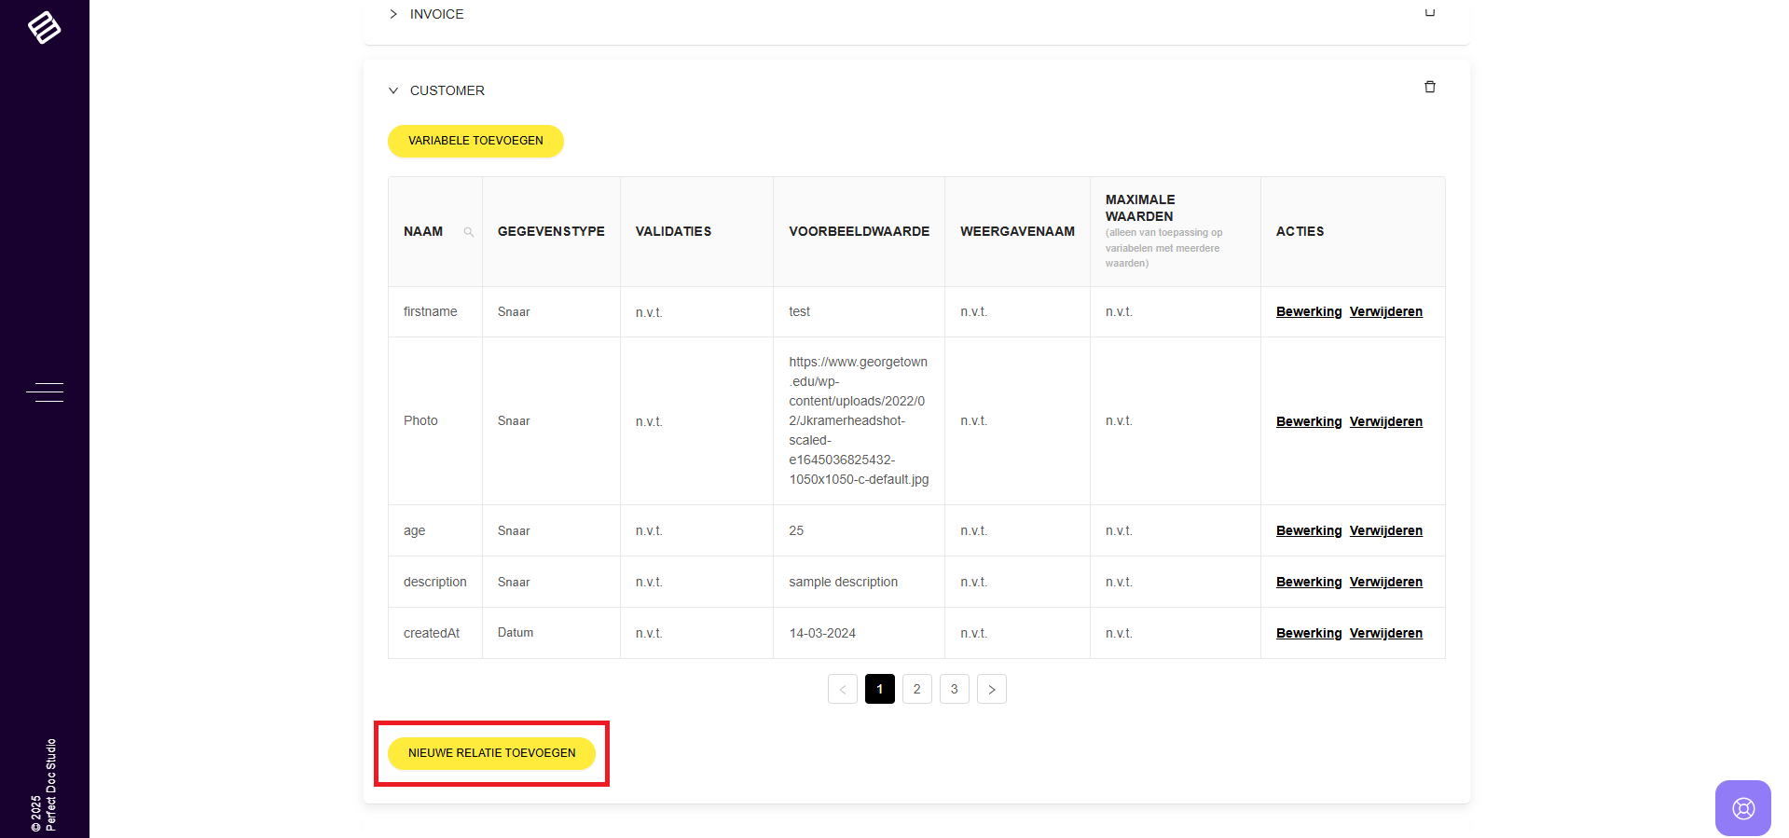
Task: Go to next page using right arrow
Action: click(991, 689)
